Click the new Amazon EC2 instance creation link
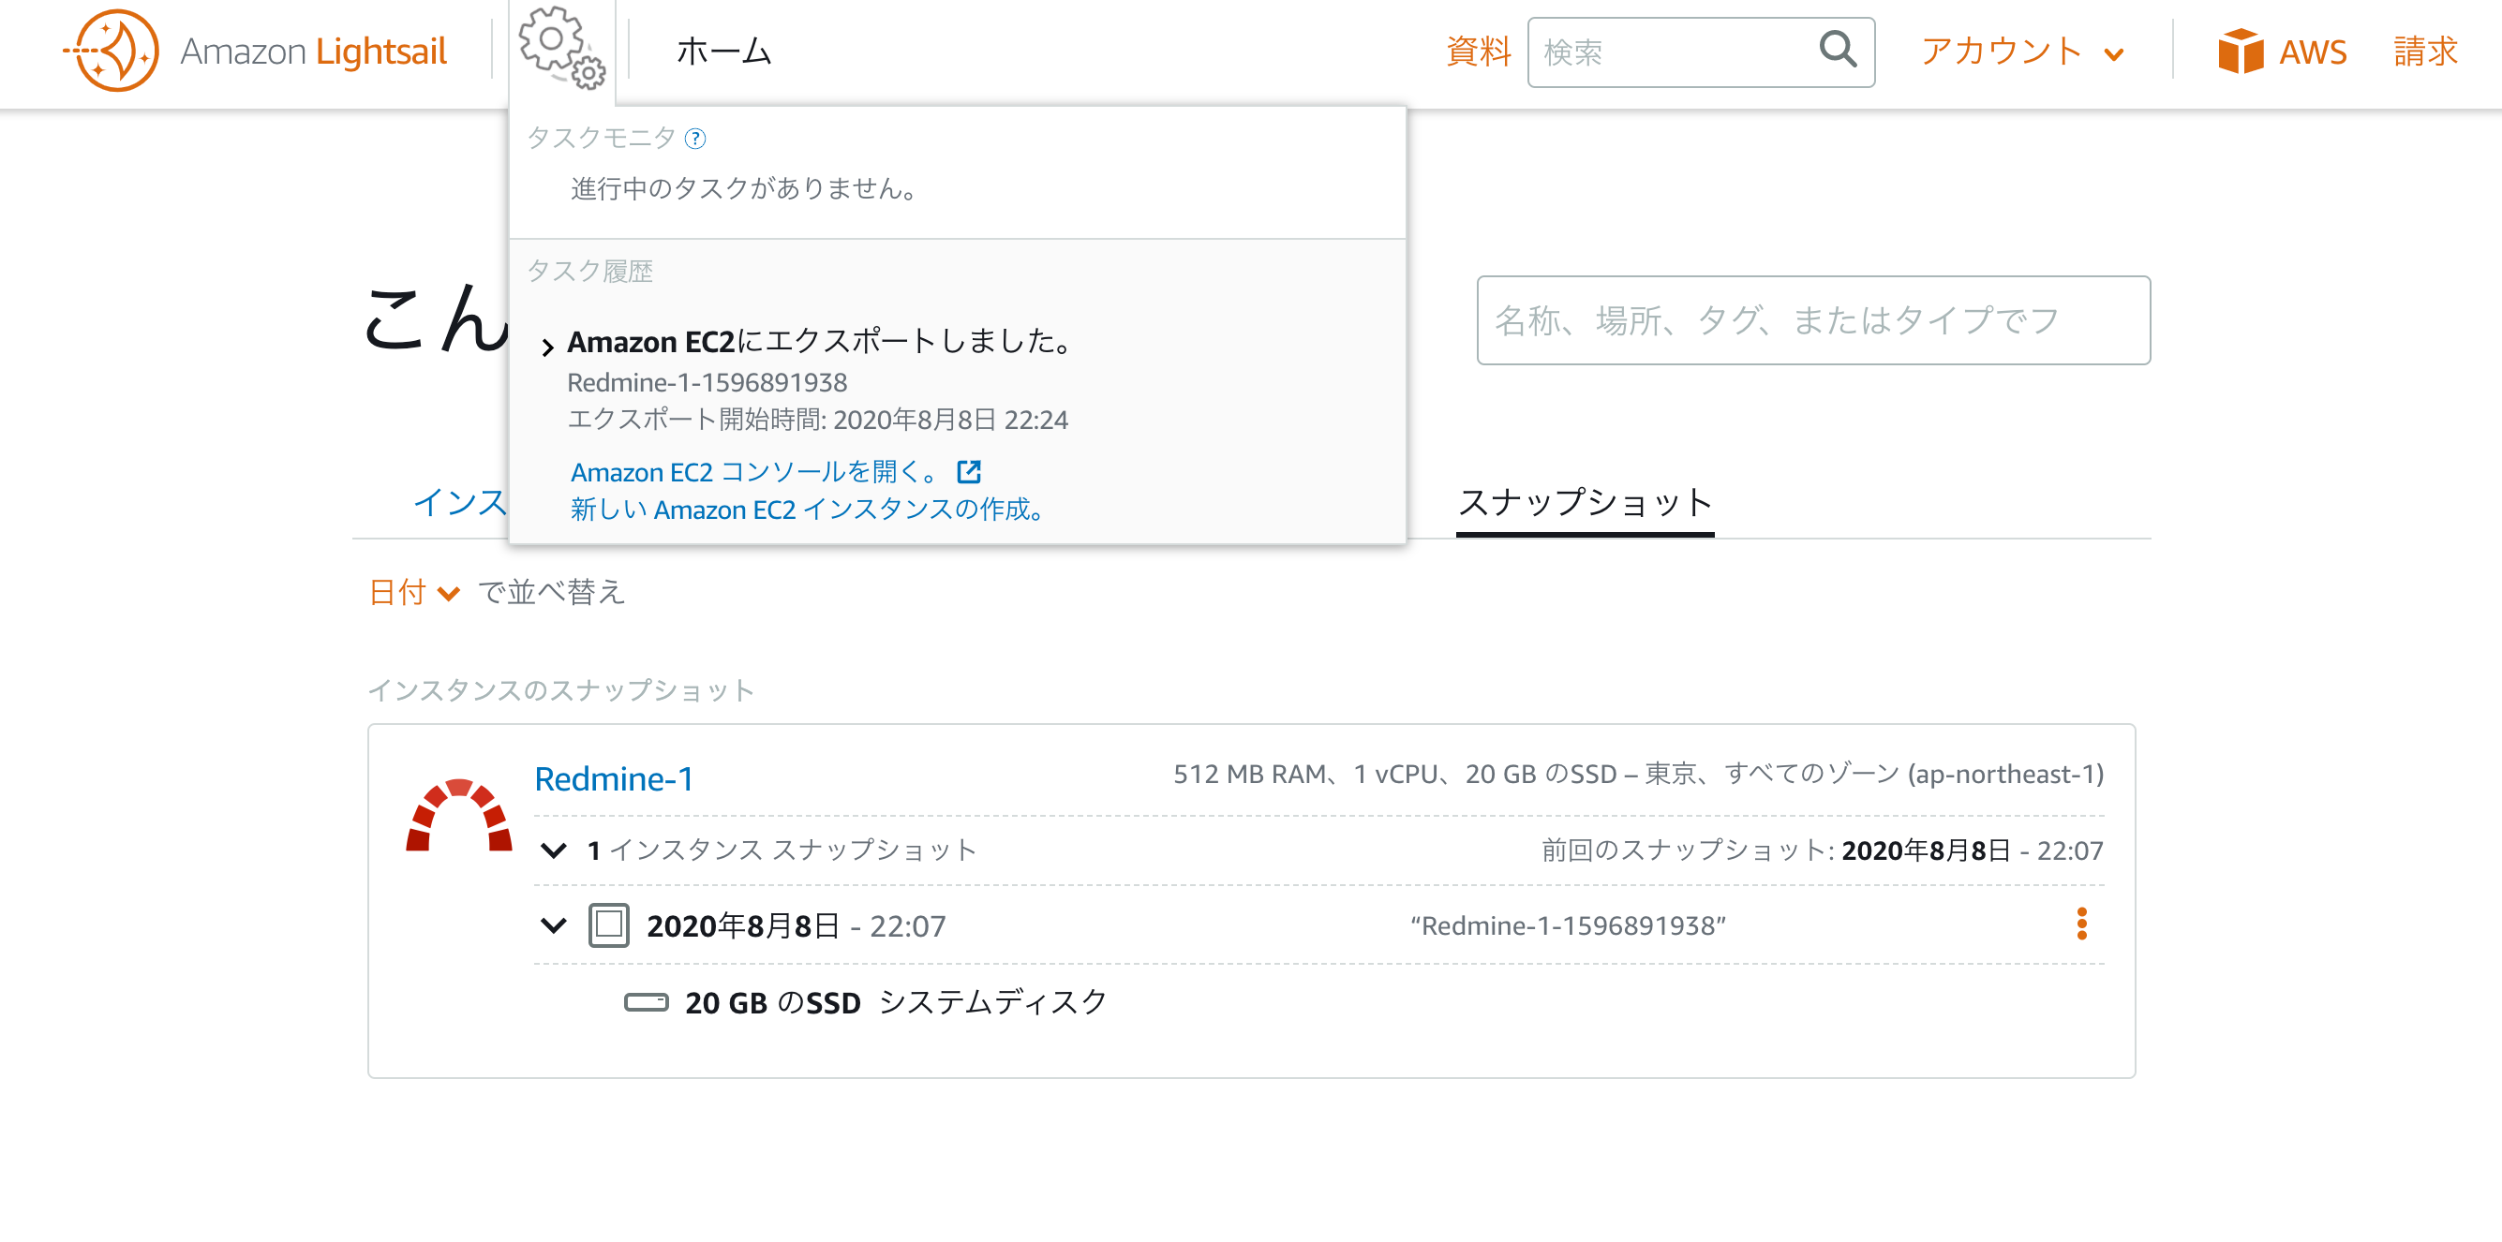 click(x=807, y=510)
